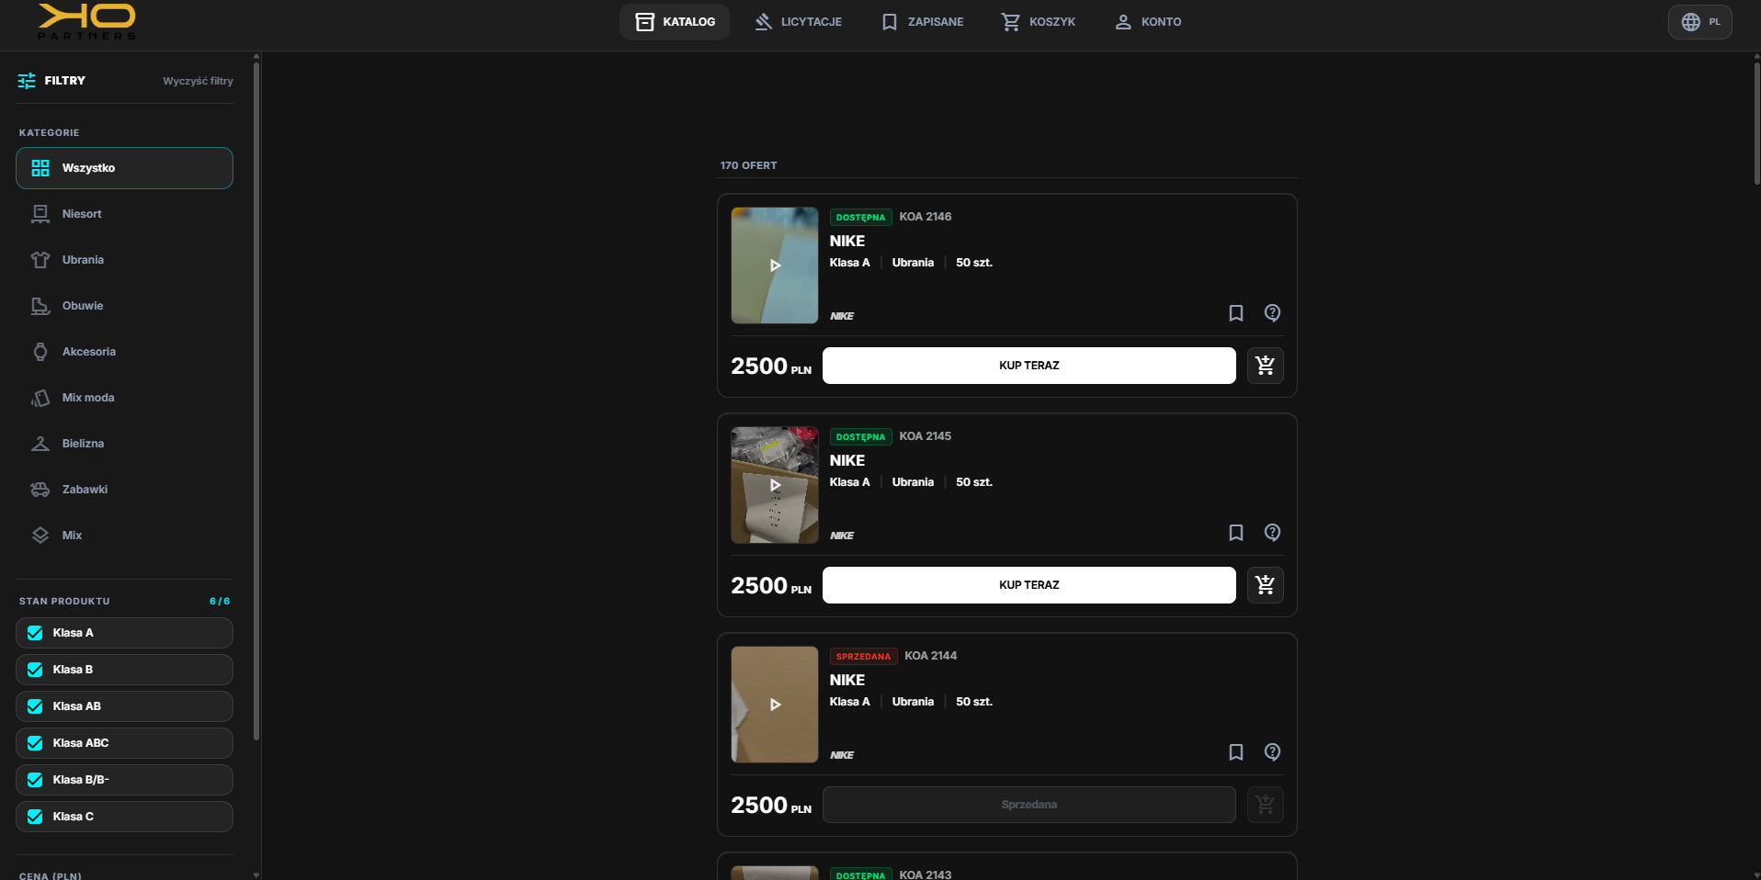Open the PL language selector
Image resolution: width=1761 pixels, height=880 pixels.
coord(1700,22)
